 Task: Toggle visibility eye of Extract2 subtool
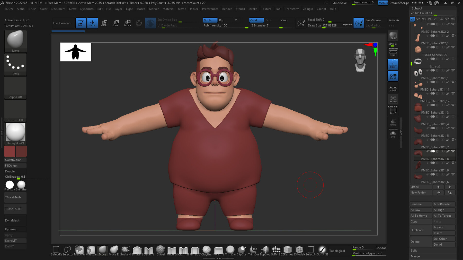[x=453, y=59]
